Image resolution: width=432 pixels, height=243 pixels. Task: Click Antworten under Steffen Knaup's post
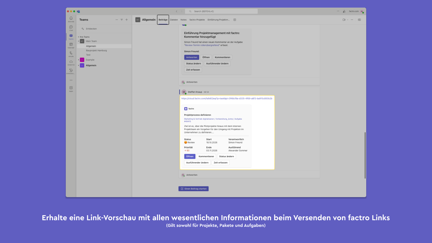tap(192, 175)
